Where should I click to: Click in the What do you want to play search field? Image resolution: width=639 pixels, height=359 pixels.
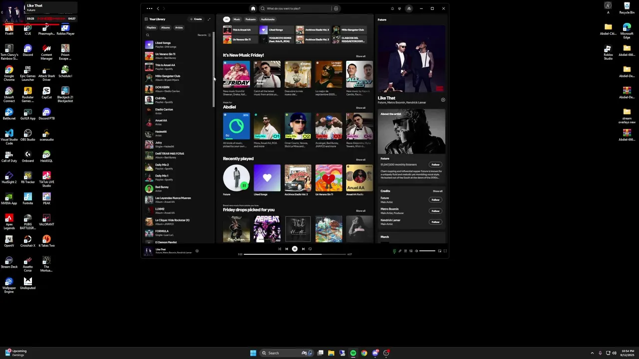click(298, 8)
